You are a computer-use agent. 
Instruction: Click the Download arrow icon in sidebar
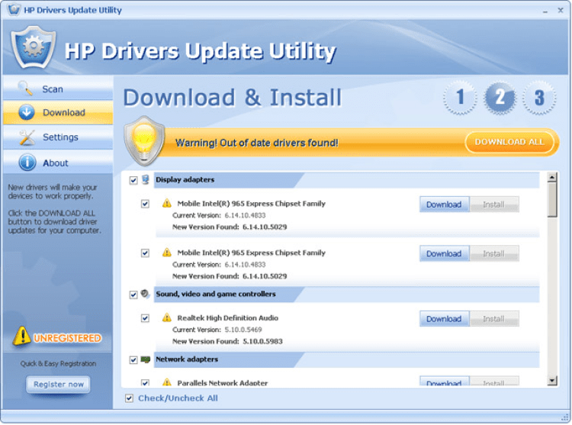click(27, 112)
